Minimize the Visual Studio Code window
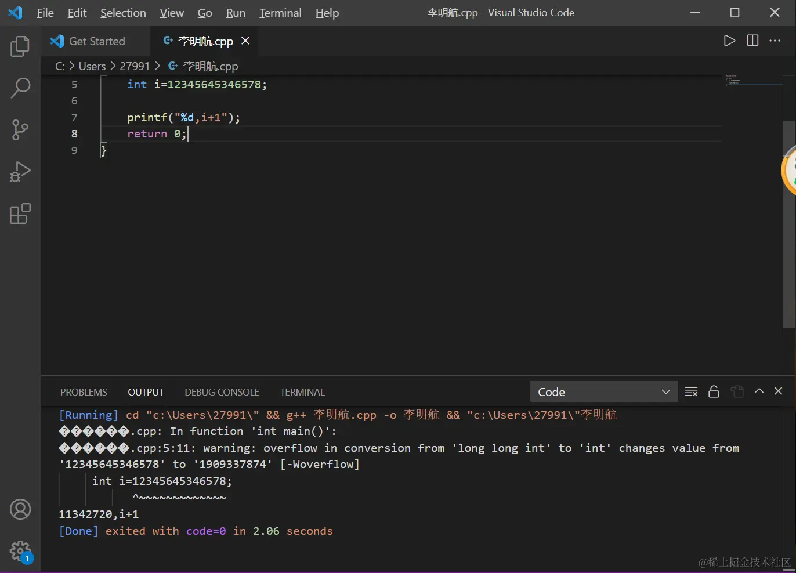Image resolution: width=796 pixels, height=573 pixels. [695, 12]
